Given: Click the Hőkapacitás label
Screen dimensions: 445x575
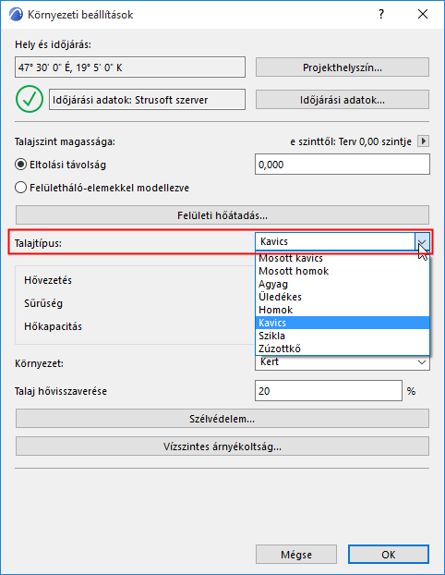Looking at the screenshot, I should click(54, 326).
